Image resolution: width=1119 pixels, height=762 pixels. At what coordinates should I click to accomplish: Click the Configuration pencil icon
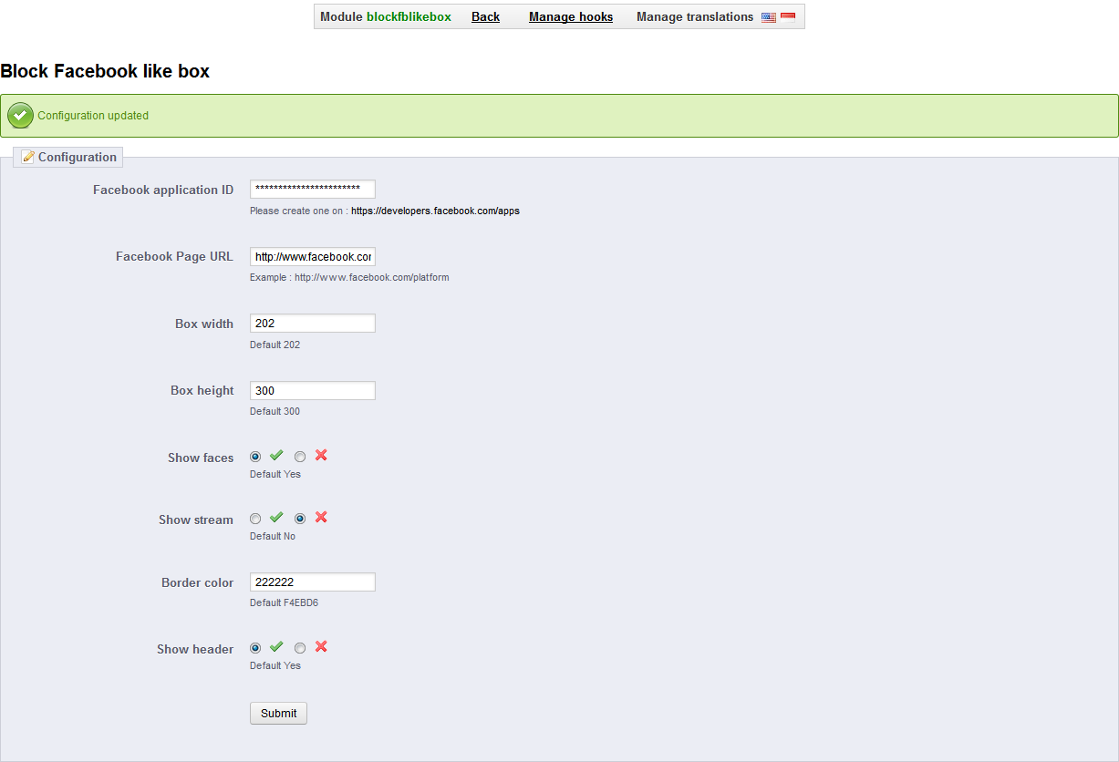tap(28, 157)
